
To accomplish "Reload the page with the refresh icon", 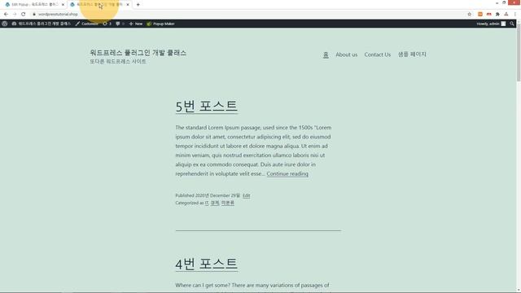I will [x=24, y=14].
